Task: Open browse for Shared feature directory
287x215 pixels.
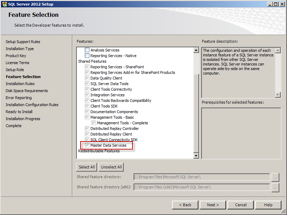Action: 275,178
